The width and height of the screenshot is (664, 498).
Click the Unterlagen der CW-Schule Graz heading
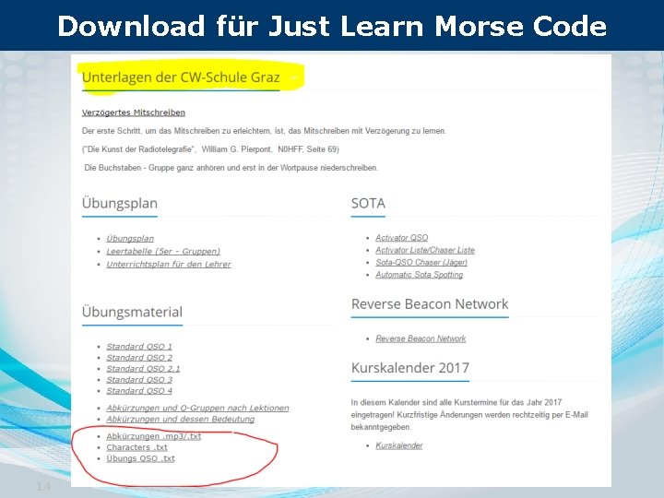(x=181, y=77)
